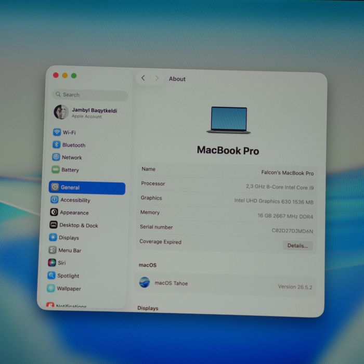Open the Battery icon entry
Image resolution: width=364 pixels, height=364 pixels.
click(56, 170)
